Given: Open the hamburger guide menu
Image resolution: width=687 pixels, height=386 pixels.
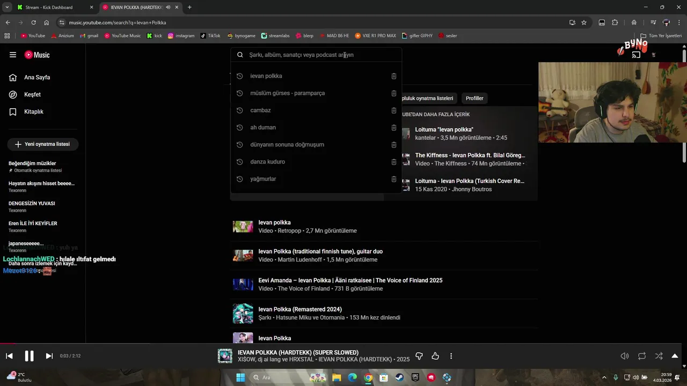Looking at the screenshot, I should 13,55.
